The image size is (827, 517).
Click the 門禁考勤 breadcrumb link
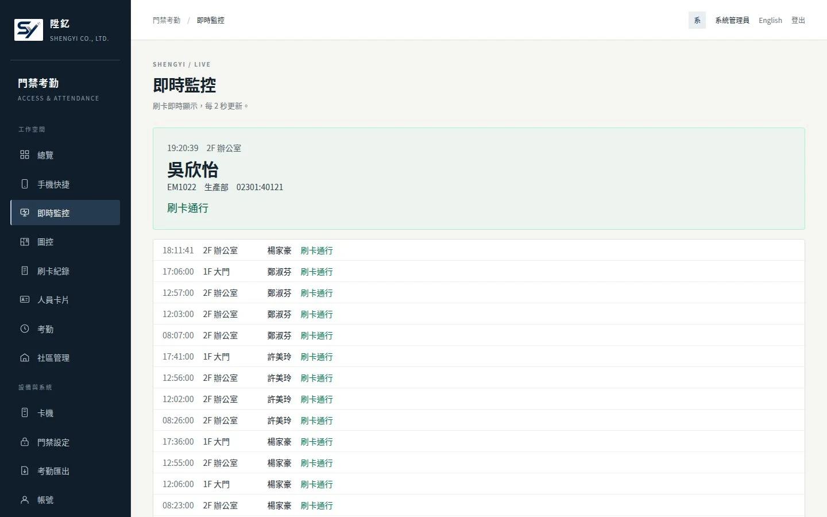coord(167,20)
